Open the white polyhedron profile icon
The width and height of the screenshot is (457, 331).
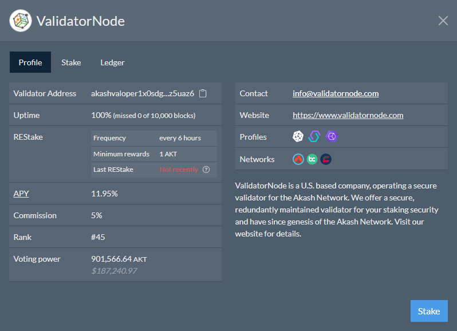click(x=298, y=136)
